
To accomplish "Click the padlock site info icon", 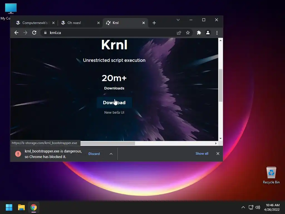I will (45, 33).
